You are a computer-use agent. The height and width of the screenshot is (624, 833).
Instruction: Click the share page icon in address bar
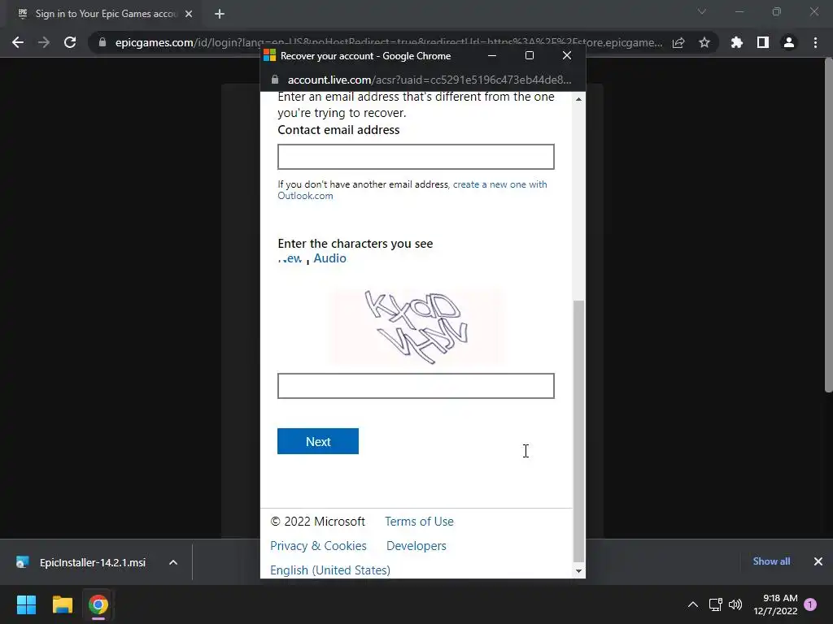[678, 42]
